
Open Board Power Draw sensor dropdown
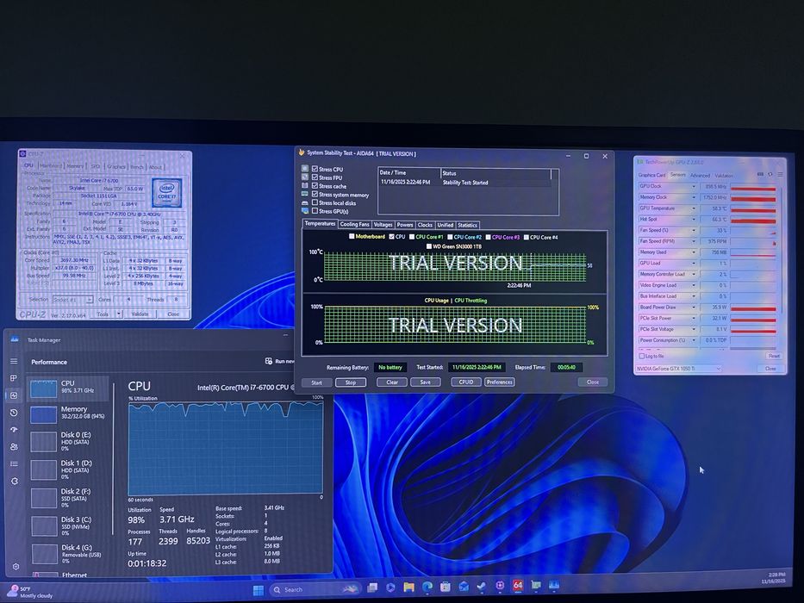click(x=694, y=308)
